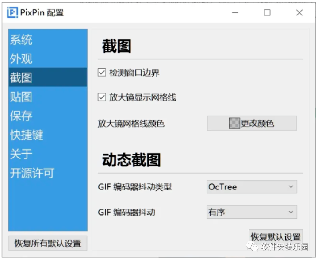
Task: Click the PixPin logo in the title bar
Action: click(x=12, y=12)
